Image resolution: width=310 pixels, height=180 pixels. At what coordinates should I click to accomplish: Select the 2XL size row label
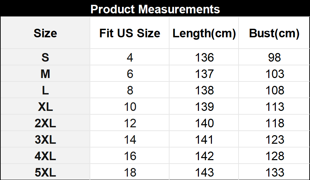pos(45,123)
